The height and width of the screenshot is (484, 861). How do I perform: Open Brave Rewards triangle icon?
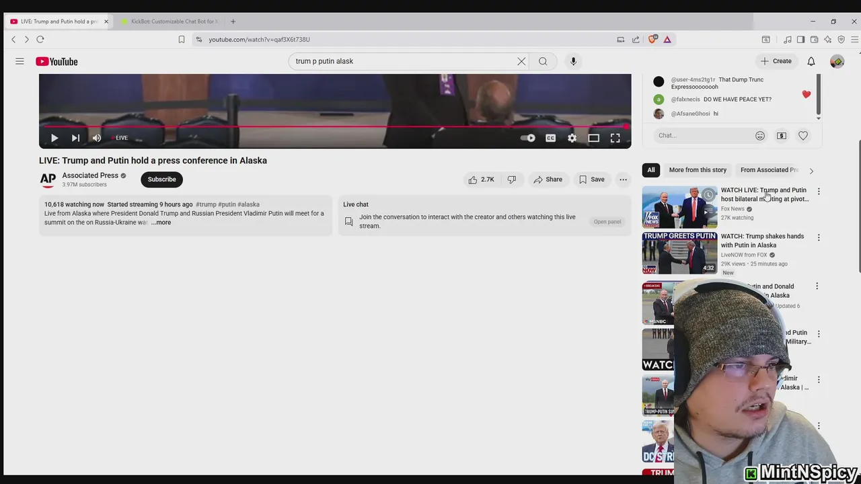pos(667,40)
